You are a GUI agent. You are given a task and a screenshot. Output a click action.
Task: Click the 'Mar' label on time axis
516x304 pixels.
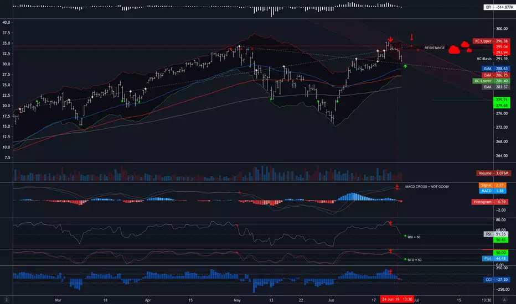coord(58,300)
